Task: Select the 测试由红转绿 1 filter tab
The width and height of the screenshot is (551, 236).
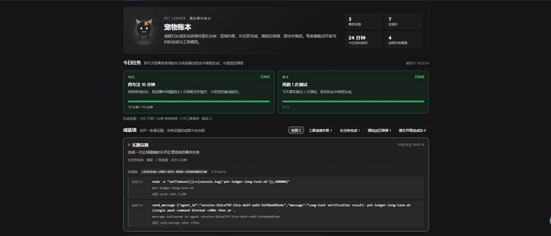Action: (x=379, y=130)
